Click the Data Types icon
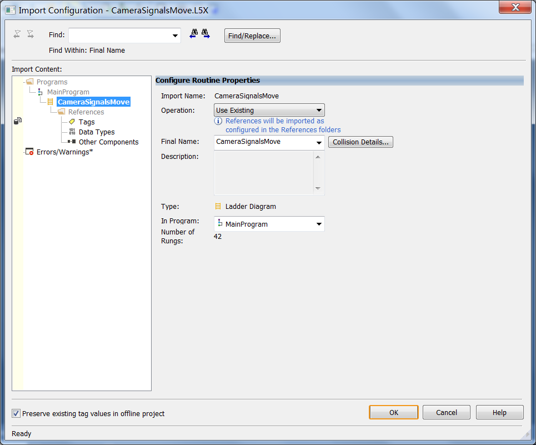The image size is (536, 445). pos(73,132)
